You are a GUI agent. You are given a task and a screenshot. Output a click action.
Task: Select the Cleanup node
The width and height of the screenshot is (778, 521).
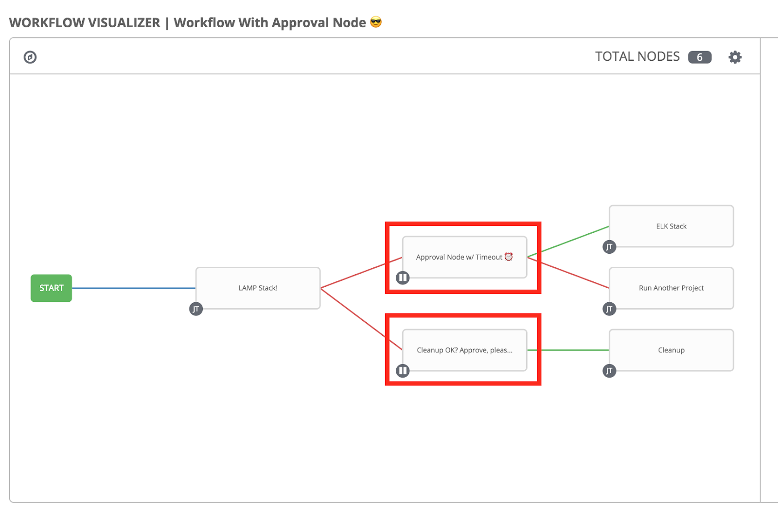click(671, 350)
